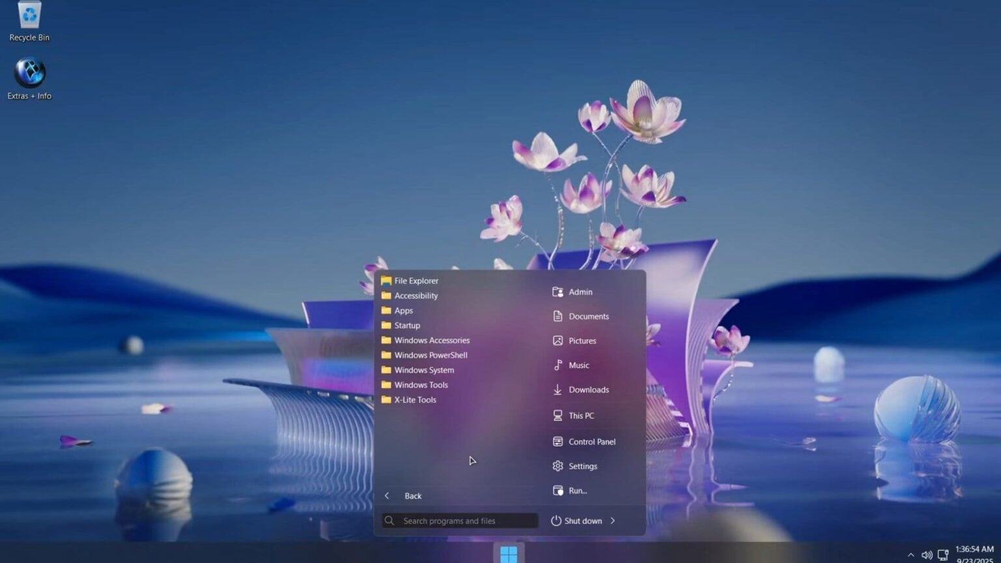Open Settings from the Start menu

click(x=583, y=466)
